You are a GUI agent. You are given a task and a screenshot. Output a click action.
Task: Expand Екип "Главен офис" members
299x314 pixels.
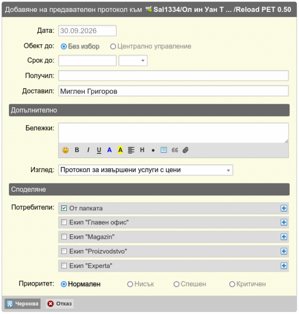(284, 222)
